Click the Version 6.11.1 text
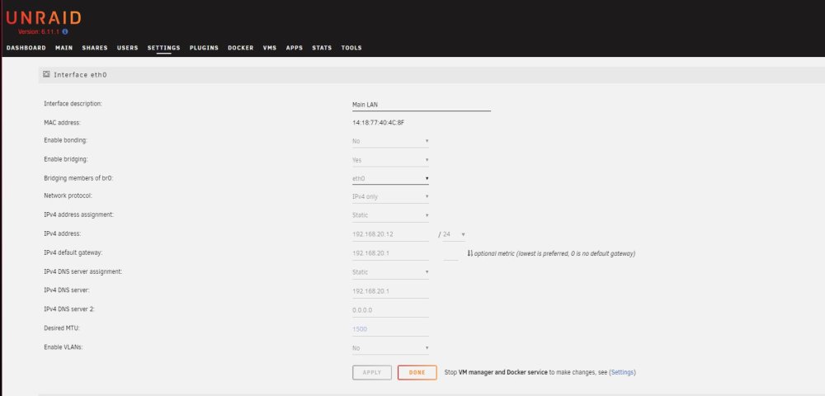Screen dimensions: 825x396 click(x=40, y=31)
